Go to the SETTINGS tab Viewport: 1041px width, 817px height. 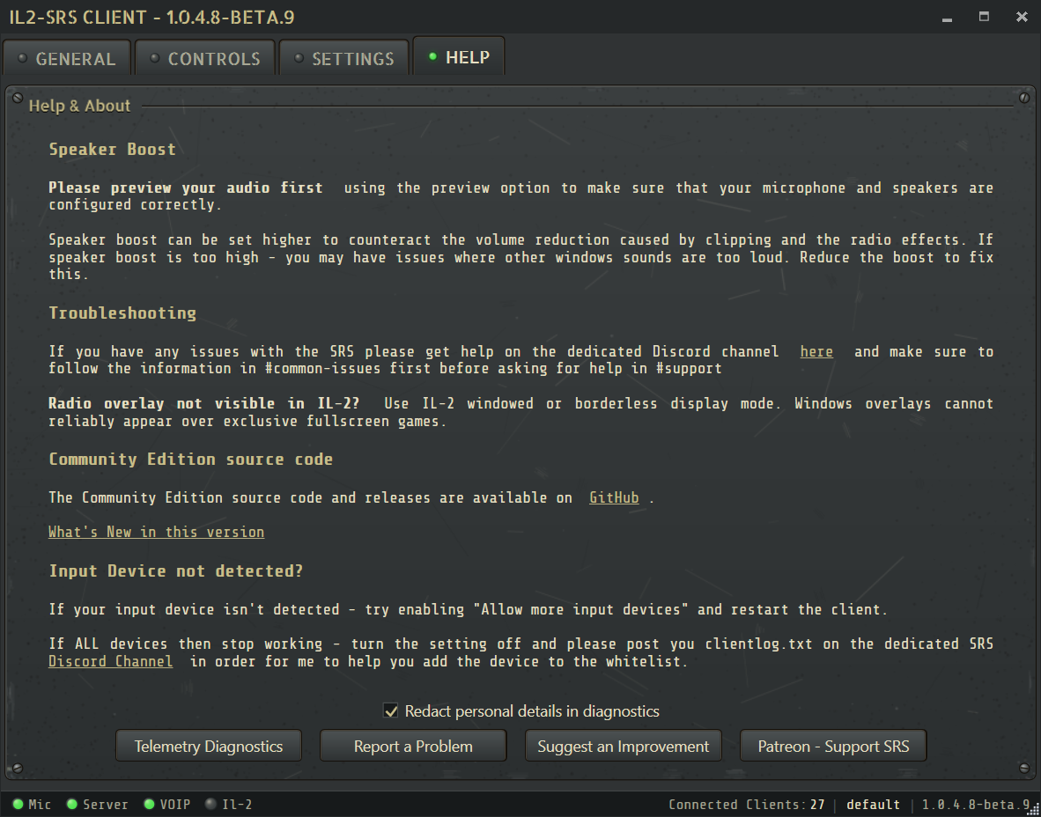tap(343, 58)
